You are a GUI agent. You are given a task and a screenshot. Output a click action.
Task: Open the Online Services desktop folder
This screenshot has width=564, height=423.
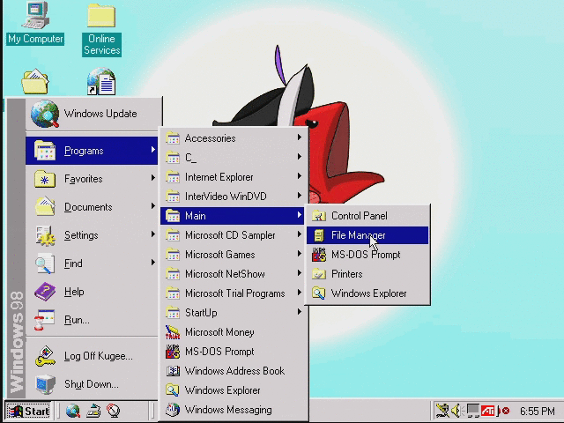pos(102,29)
